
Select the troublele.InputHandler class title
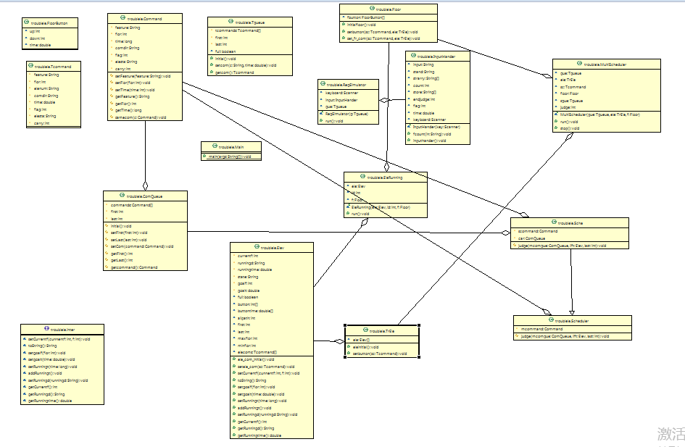point(436,57)
